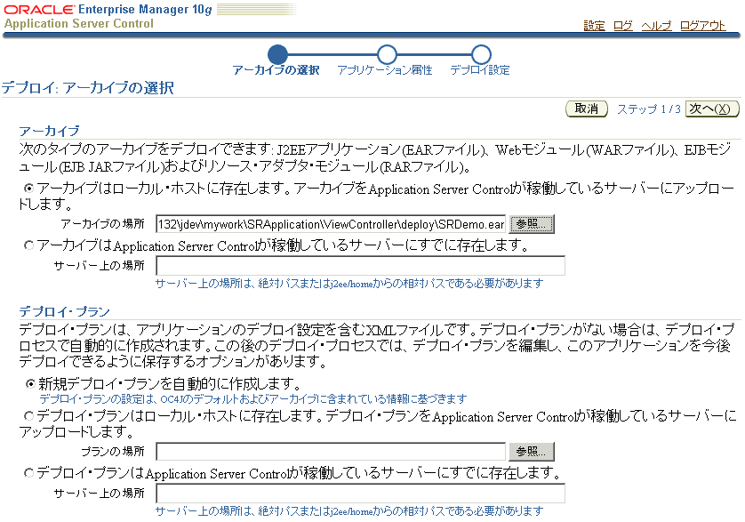Click the デプロイ設定 step label
The width and height of the screenshot is (745, 522).
click(480, 70)
